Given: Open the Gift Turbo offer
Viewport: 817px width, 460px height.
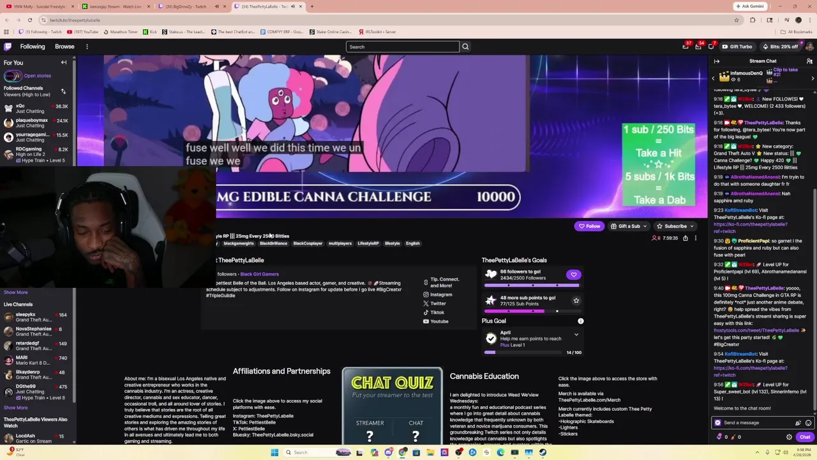Looking at the screenshot, I should [737, 47].
